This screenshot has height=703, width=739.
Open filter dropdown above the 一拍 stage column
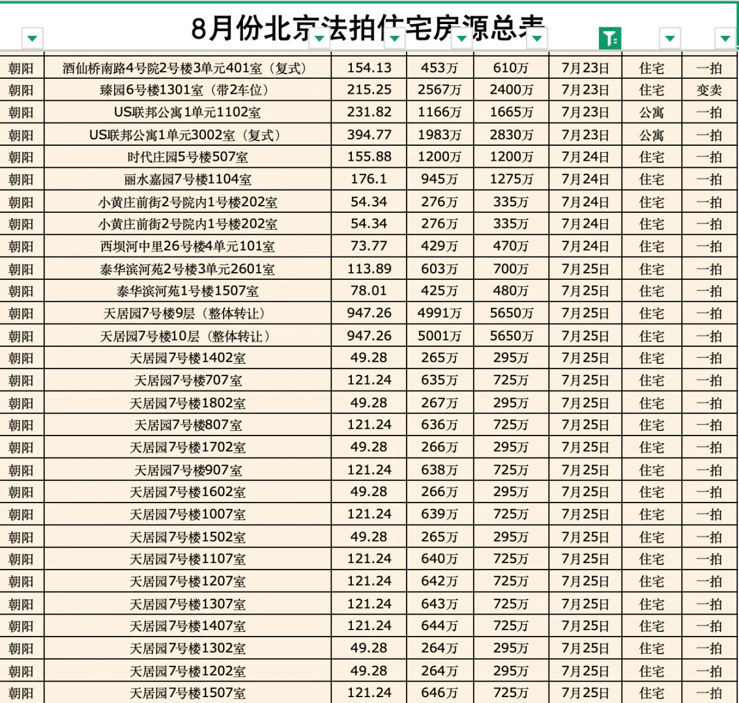click(725, 38)
